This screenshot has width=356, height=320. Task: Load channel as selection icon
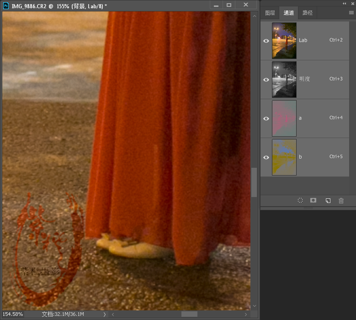300,201
